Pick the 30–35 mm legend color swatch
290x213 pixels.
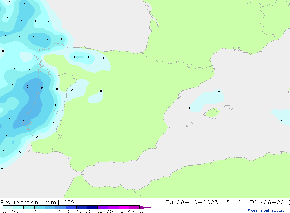point(103,207)
